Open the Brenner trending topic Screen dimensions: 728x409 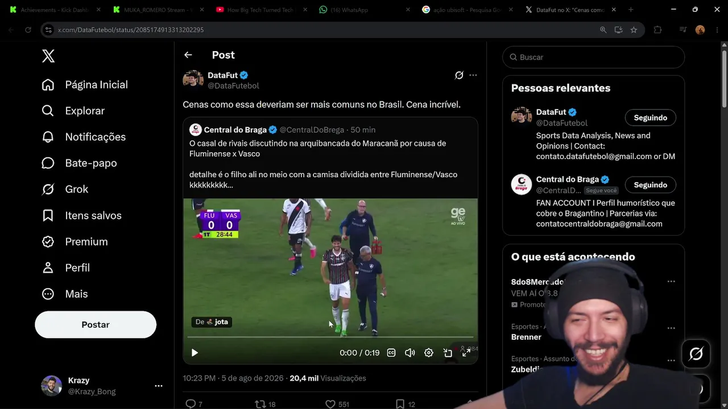[x=526, y=337]
